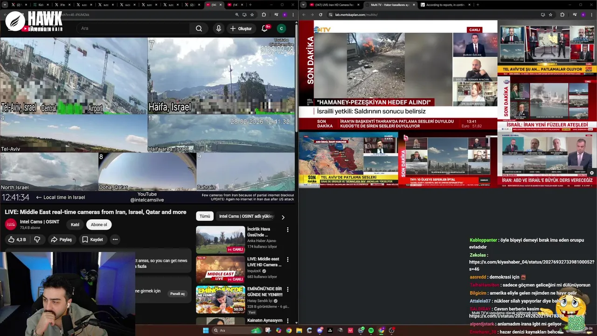Start voice search with the microphone icon
597x336 pixels.
click(218, 28)
